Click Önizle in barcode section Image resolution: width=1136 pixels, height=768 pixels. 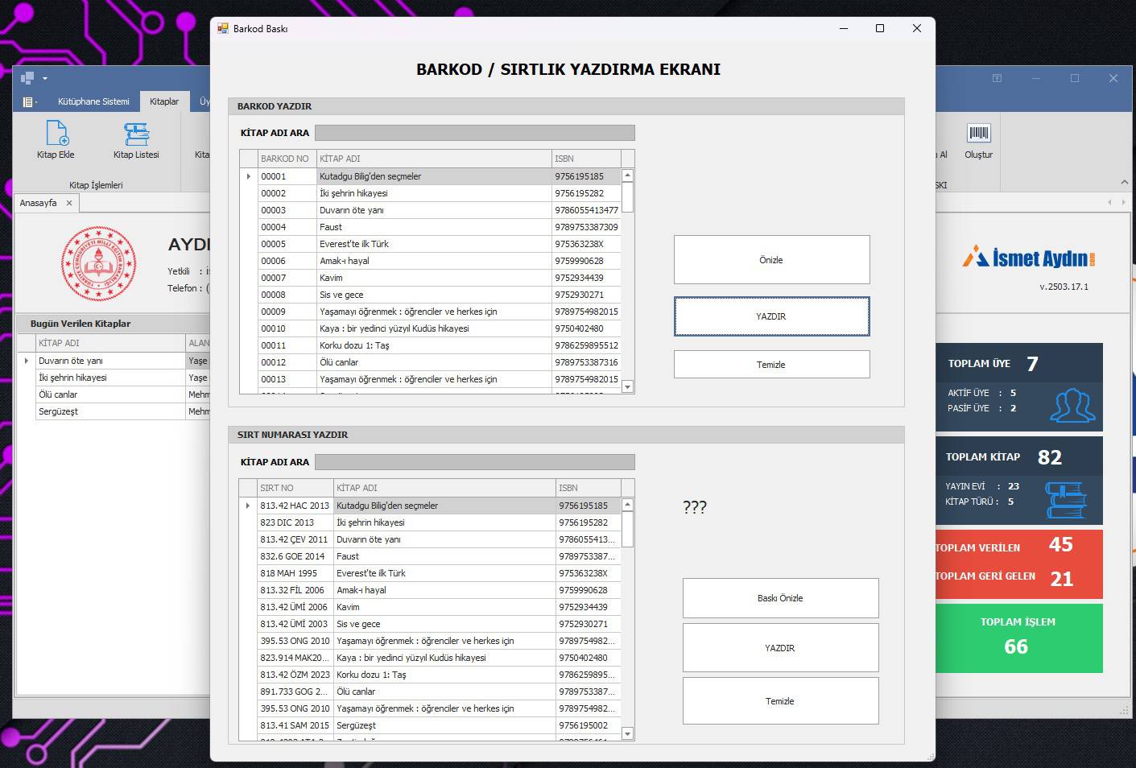click(x=771, y=260)
